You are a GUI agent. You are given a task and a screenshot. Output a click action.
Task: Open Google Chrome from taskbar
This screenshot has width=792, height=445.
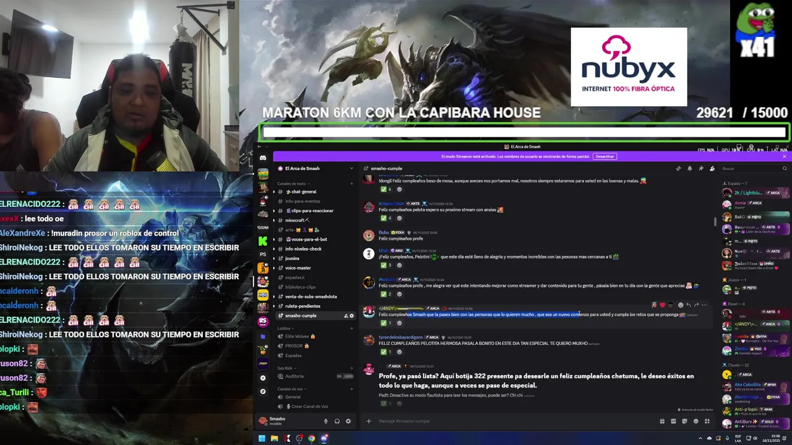[x=311, y=438]
